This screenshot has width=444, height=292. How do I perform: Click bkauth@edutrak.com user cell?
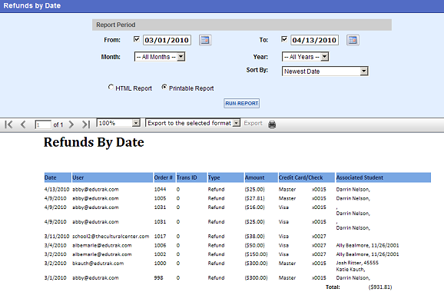[98, 263]
